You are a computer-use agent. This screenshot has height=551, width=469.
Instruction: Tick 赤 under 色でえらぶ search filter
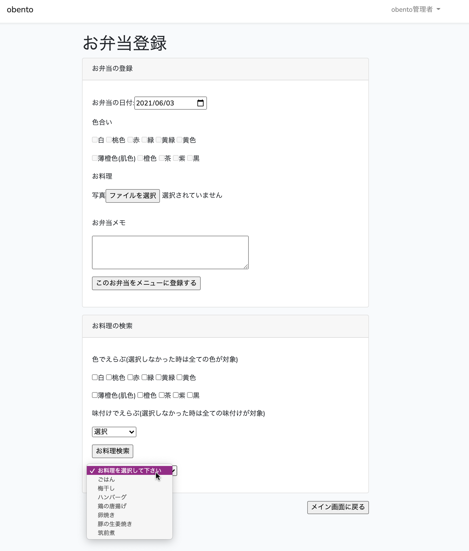[130, 377]
